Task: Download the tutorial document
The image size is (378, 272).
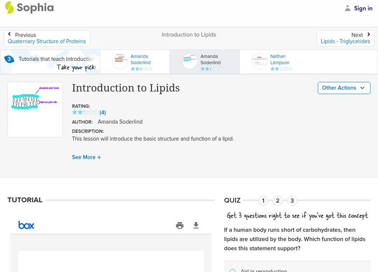Action: tap(196, 225)
